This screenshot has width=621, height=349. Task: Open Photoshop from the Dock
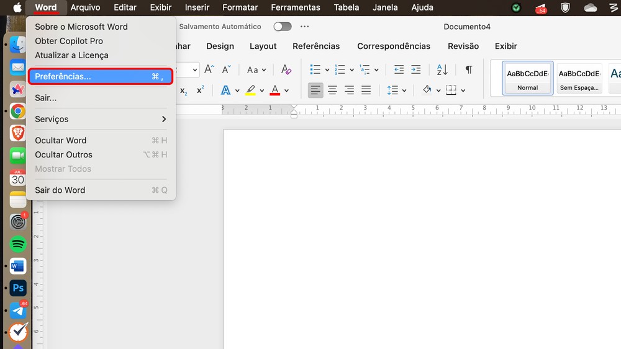pos(18,288)
